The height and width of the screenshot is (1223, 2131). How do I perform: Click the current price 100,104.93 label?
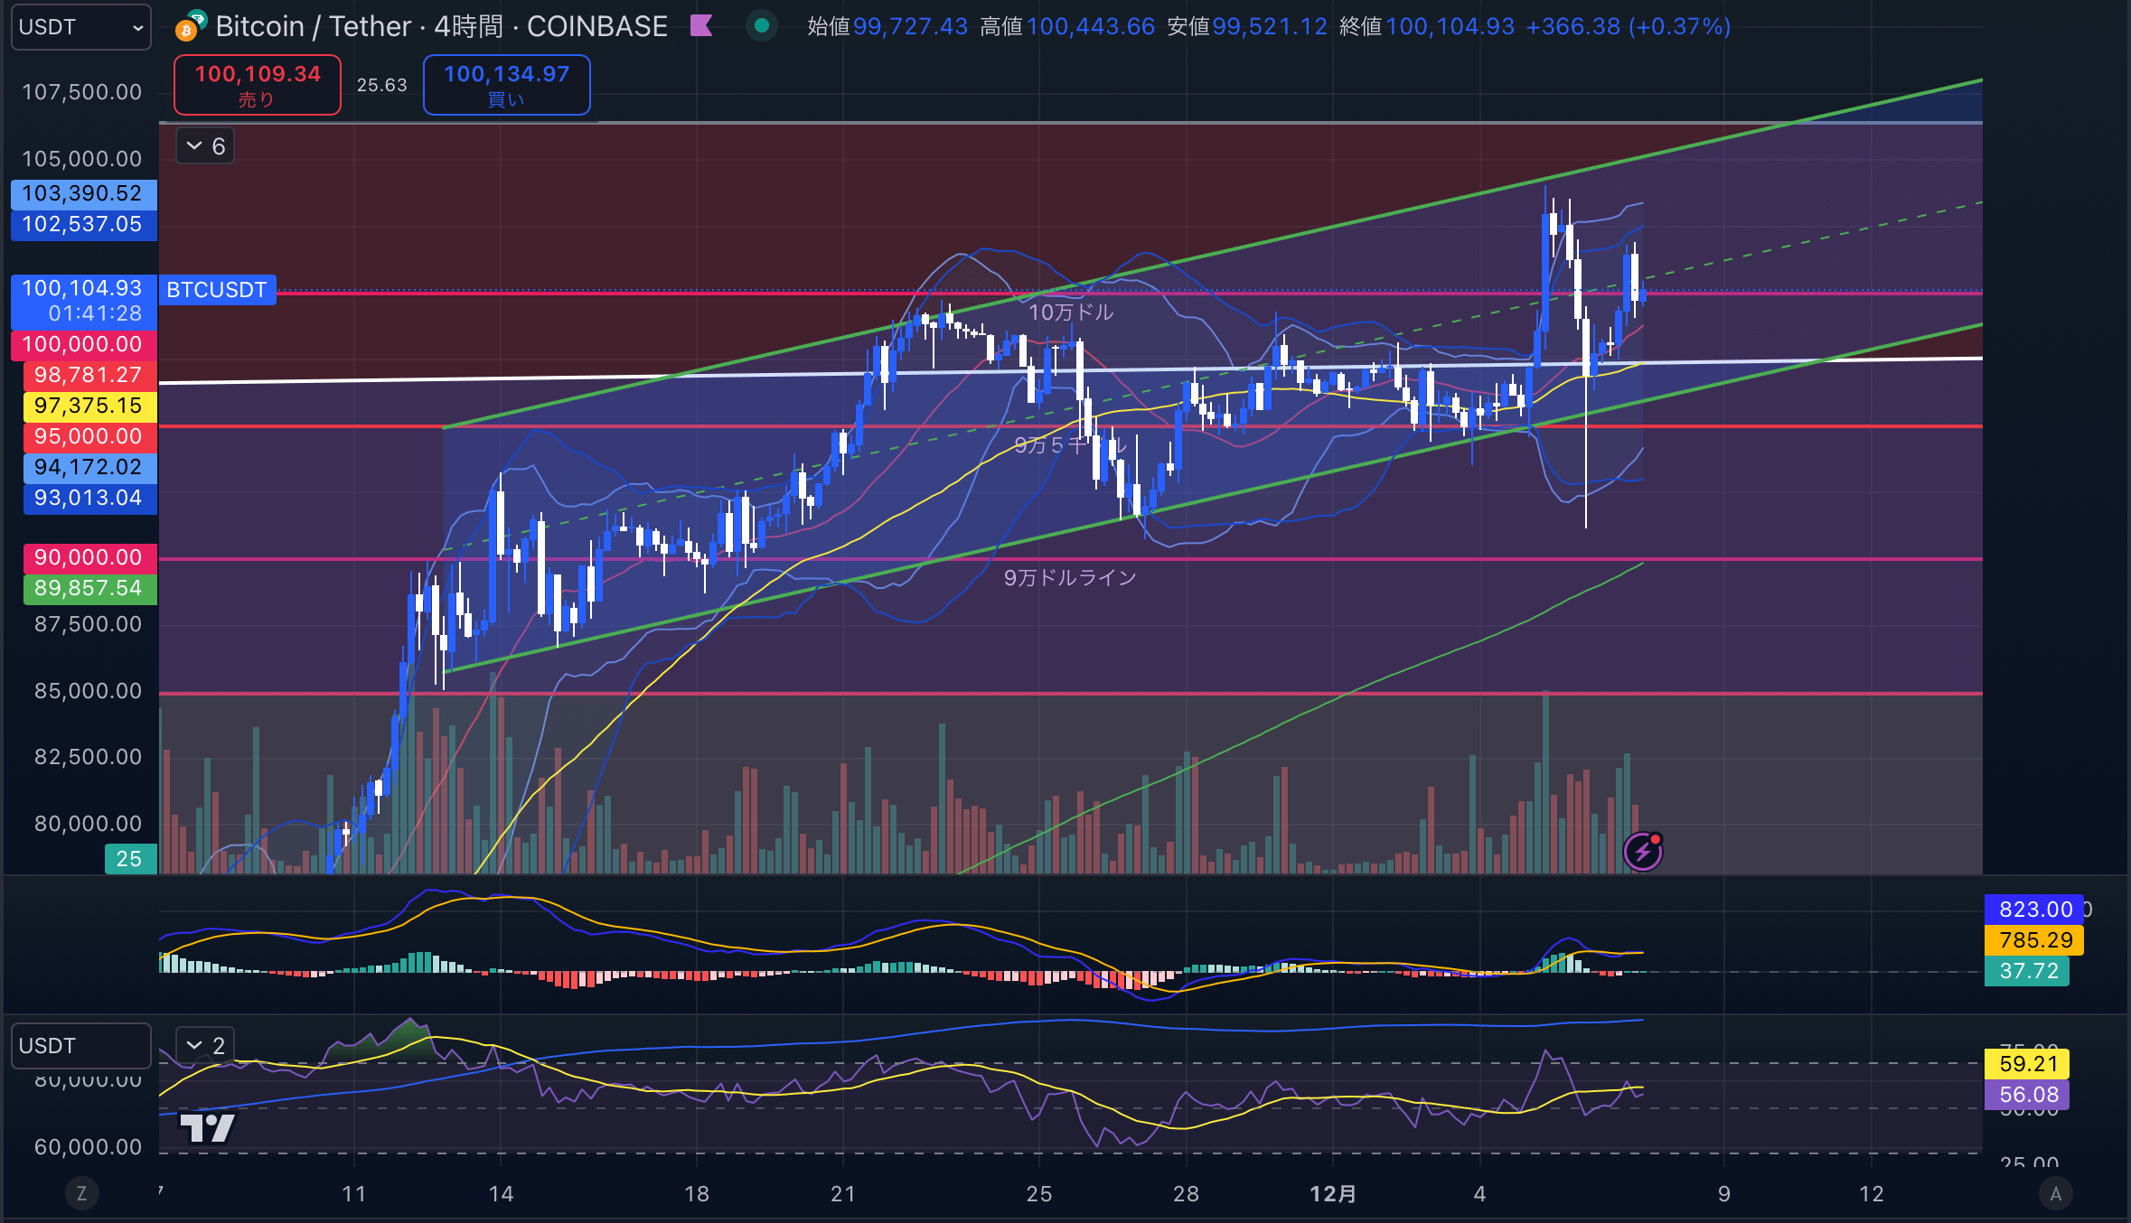(x=83, y=301)
